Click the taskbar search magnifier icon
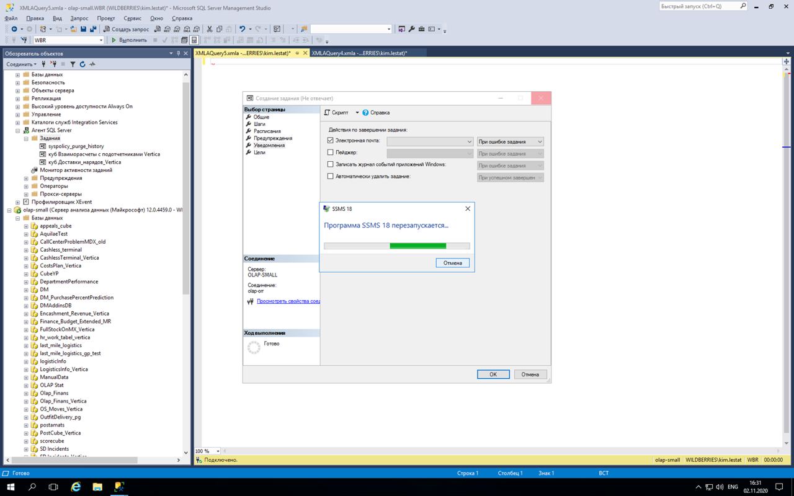794x496 pixels. point(32,487)
